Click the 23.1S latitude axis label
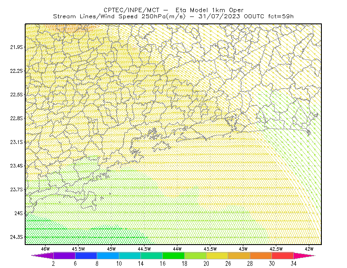Image resolution: width=347 pixels, height=268 pixels. [16, 142]
